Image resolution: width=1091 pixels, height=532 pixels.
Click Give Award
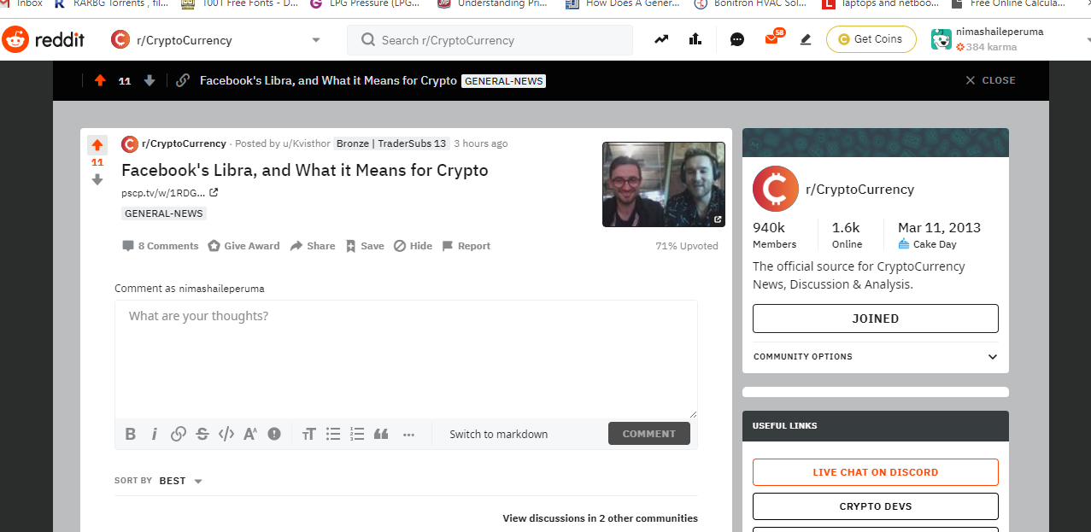(x=243, y=246)
